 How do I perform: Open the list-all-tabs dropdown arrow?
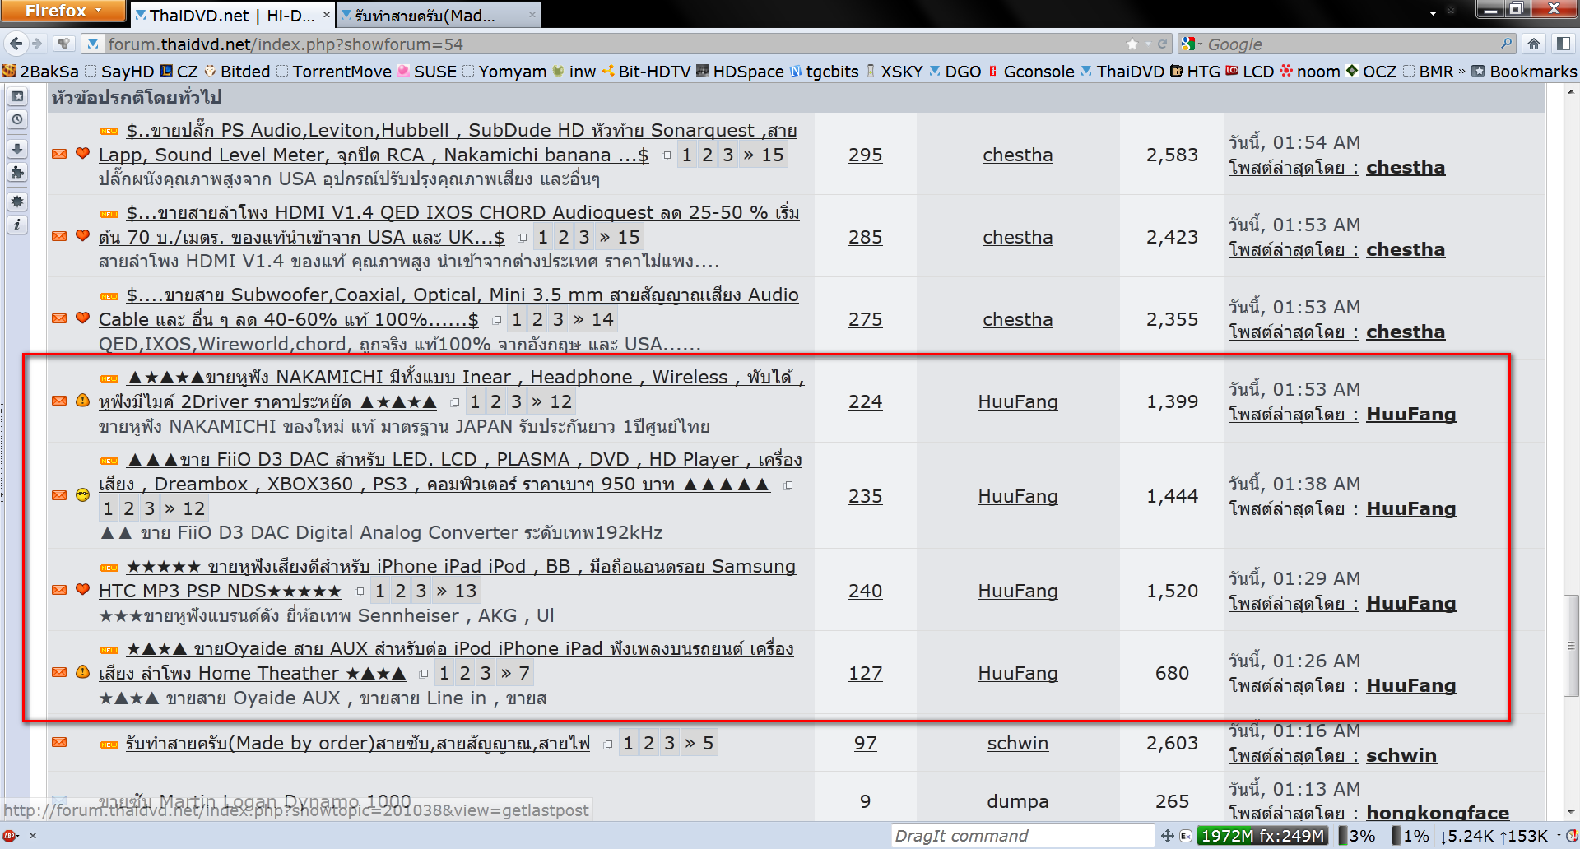pyautogui.click(x=1433, y=13)
